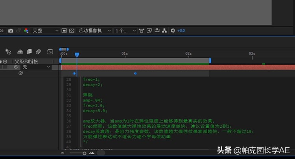This screenshot has height=159, width=295.
Task: Click the 父级和链接 column header
Action: click(x=26, y=61)
